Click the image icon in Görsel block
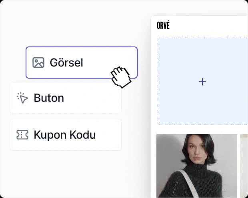The width and height of the screenshot is (248, 198). (x=38, y=63)
